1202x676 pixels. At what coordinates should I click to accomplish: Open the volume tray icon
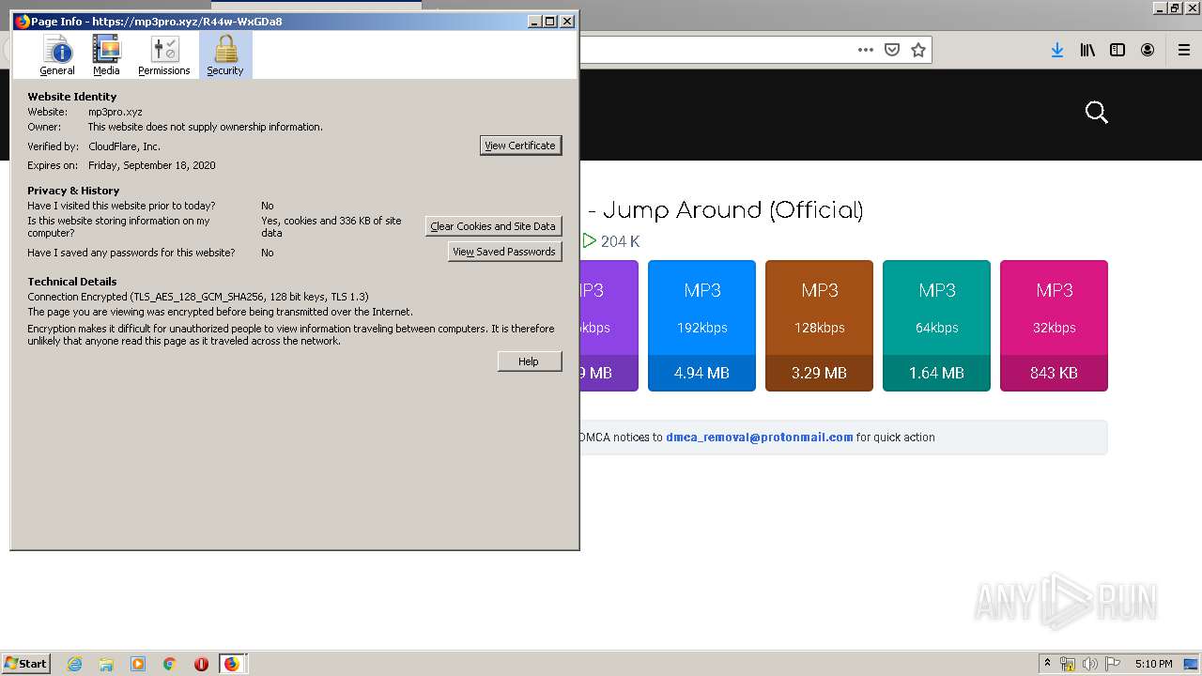1090,664
